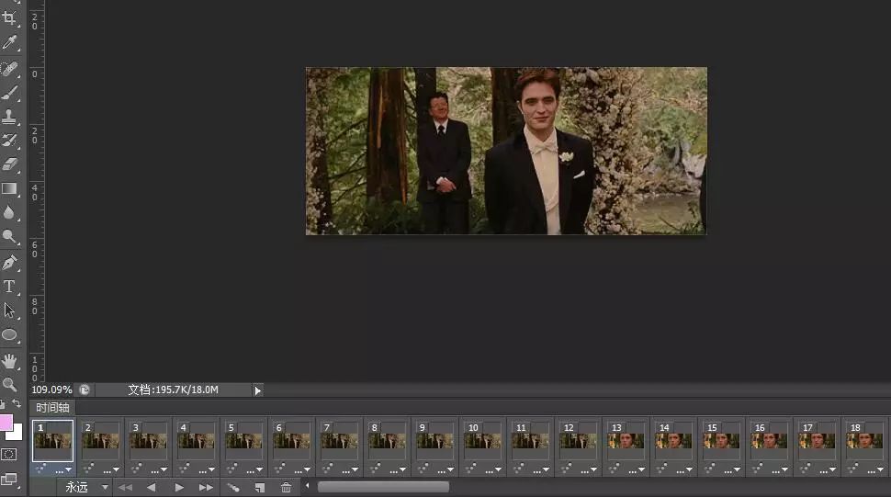The width and height of the screenshot is (891, 497).
Task: Select the Zoom magnifier tool
Action: coord(10,385)
